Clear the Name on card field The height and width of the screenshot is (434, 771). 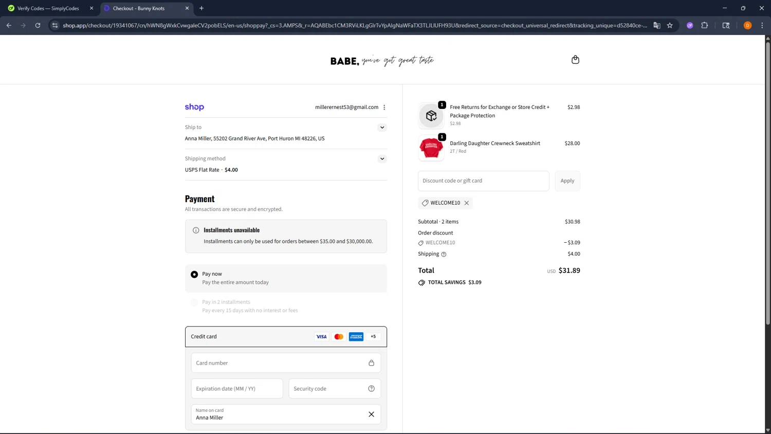click(371, 414)
